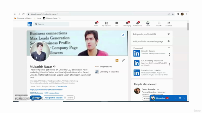Open the Invitation from LinkedIn ad
Image resolution: width=202 pixels, height=113 pixels.
point(151,73)
